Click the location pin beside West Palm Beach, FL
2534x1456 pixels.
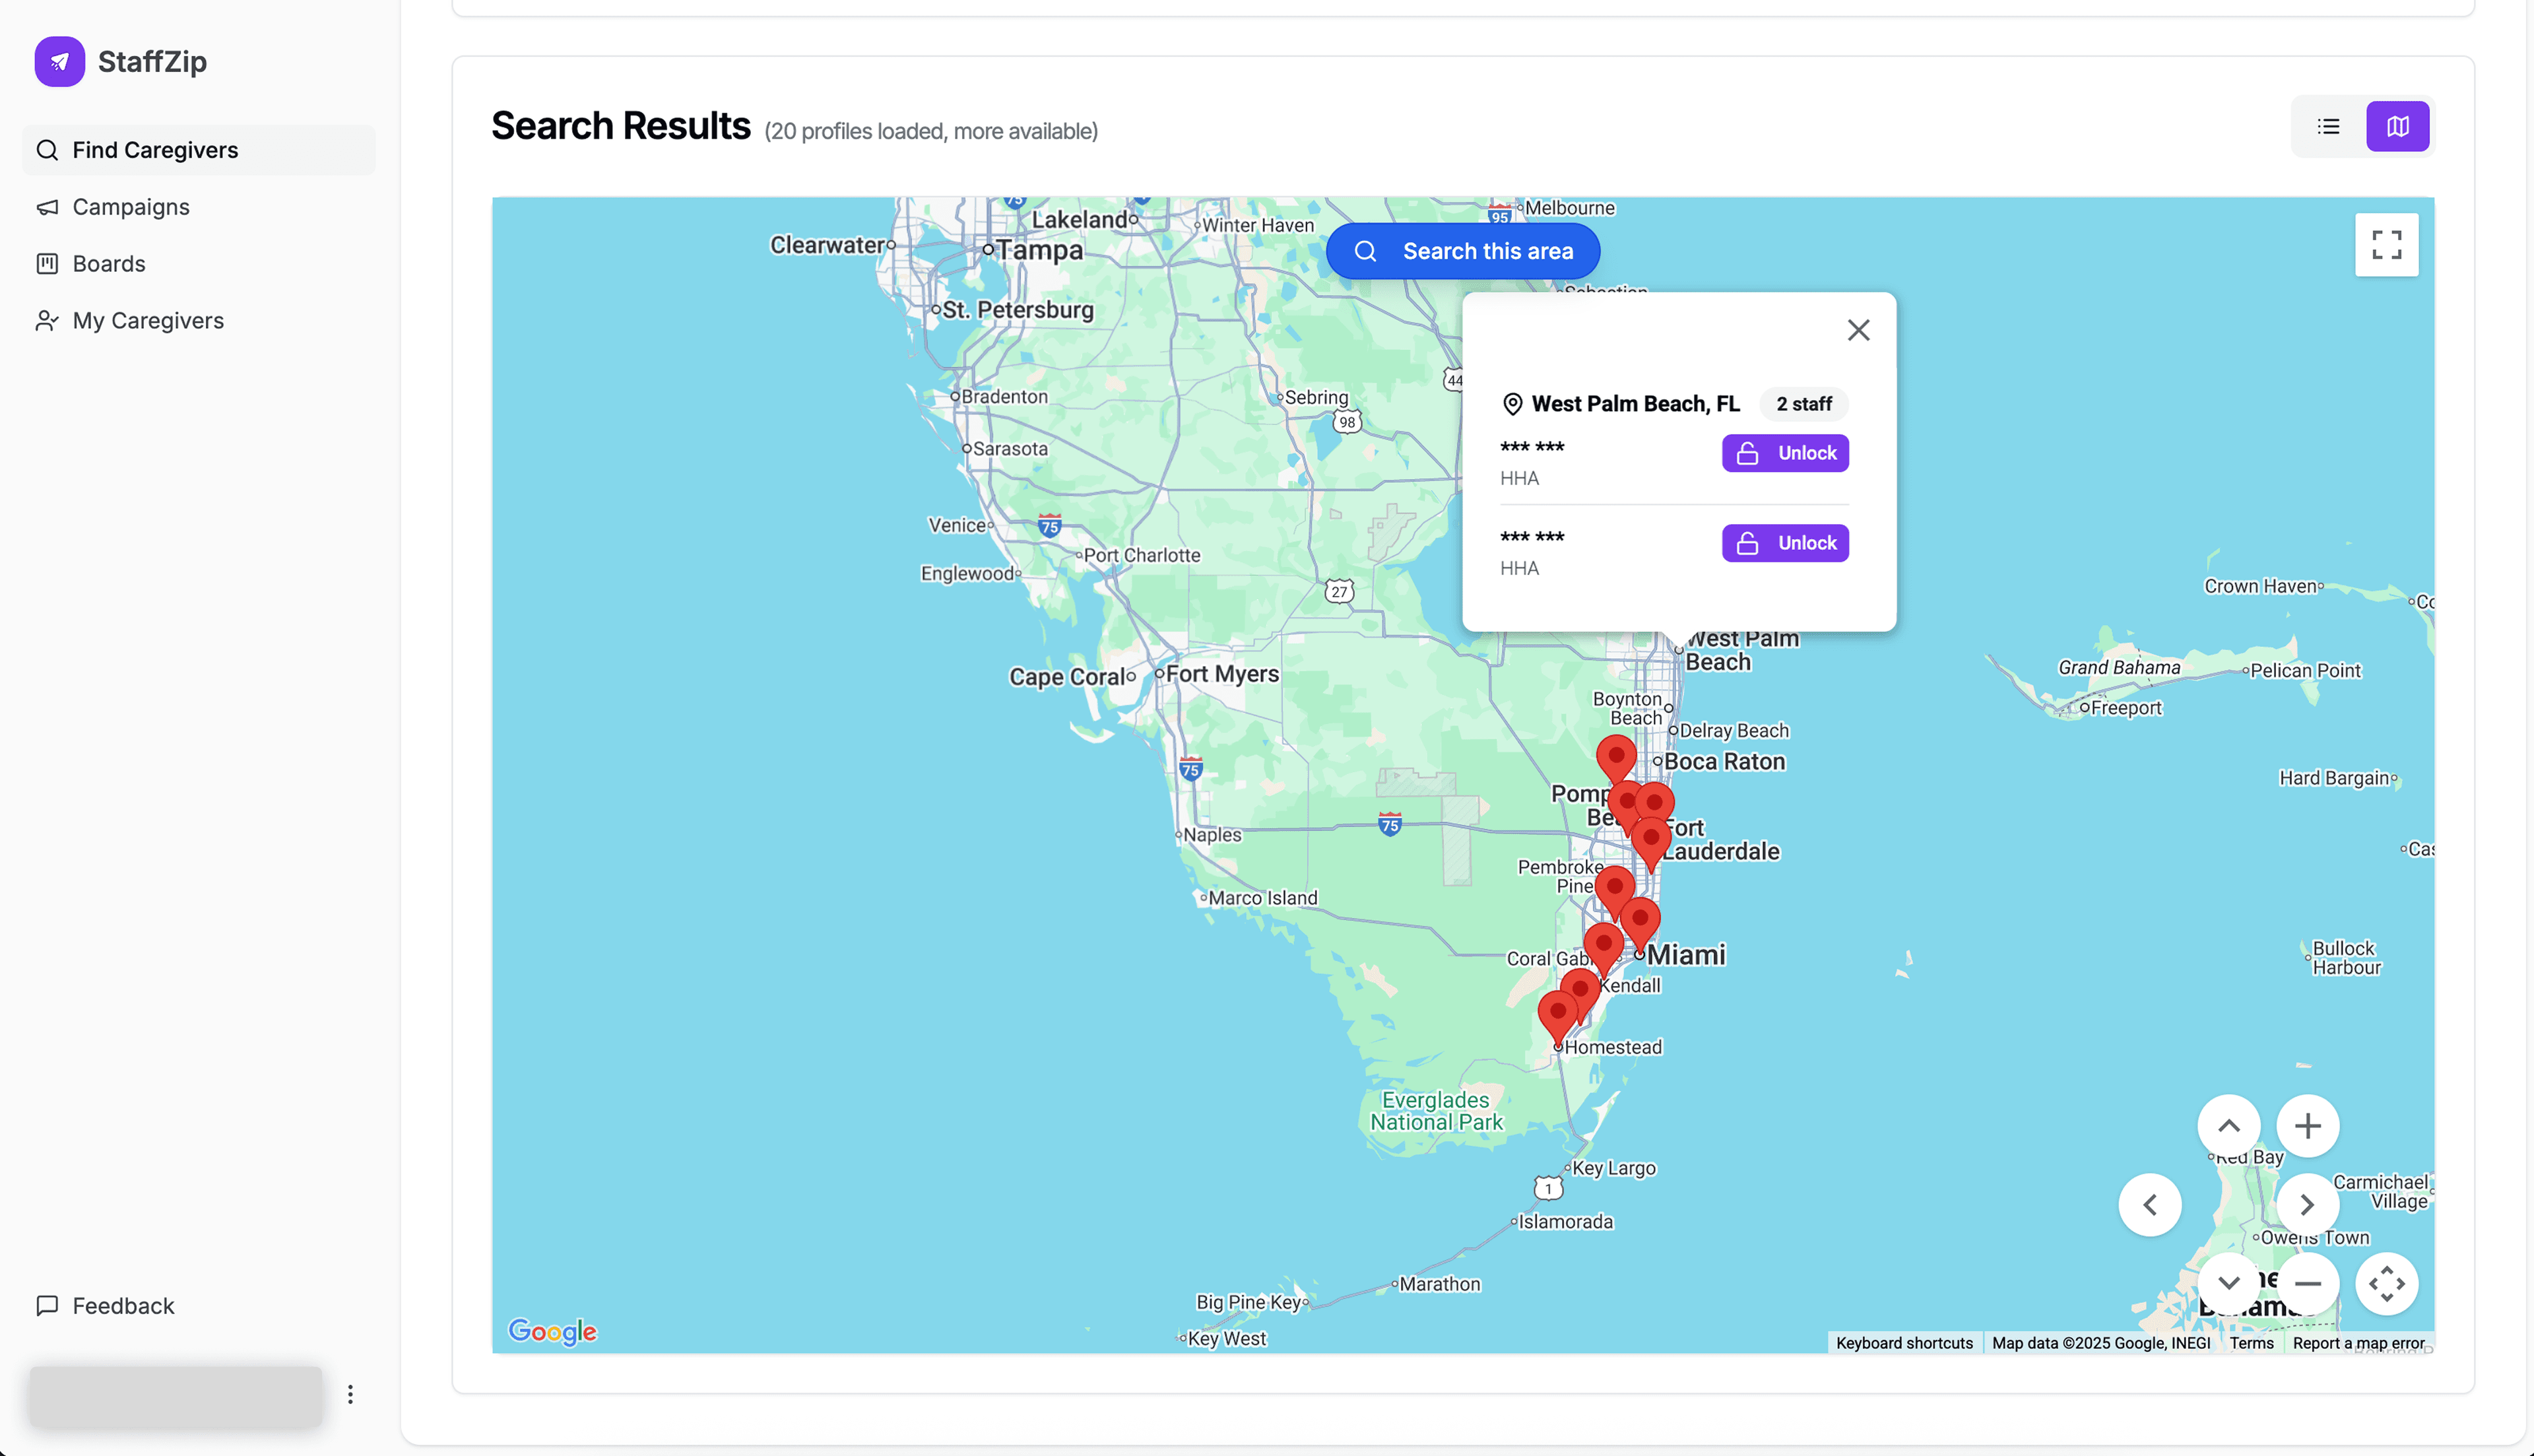[x=1512, y=404]
